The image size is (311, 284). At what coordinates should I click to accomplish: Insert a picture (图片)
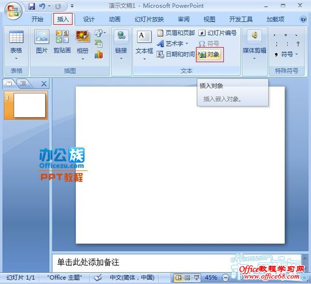[41, 41]
